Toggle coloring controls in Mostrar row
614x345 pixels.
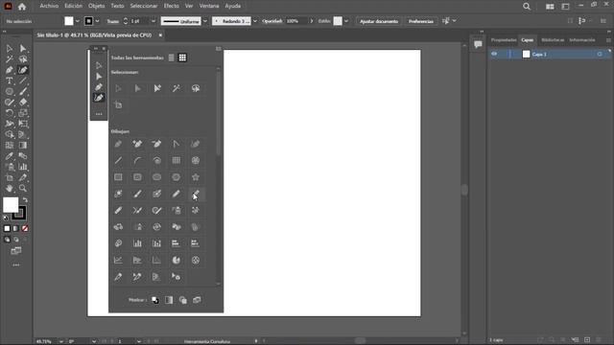[x=169, y=300]
